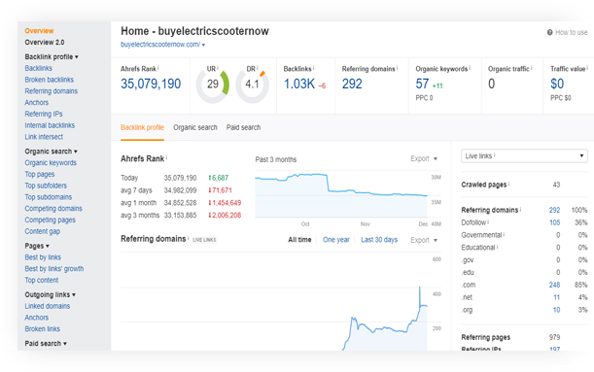The image size is (594, 372).
Task: Click the 248 .com domains count
Action: click(554, 285)
